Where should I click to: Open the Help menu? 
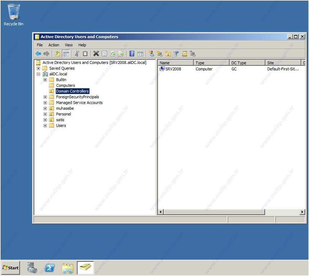coord(82,45)
